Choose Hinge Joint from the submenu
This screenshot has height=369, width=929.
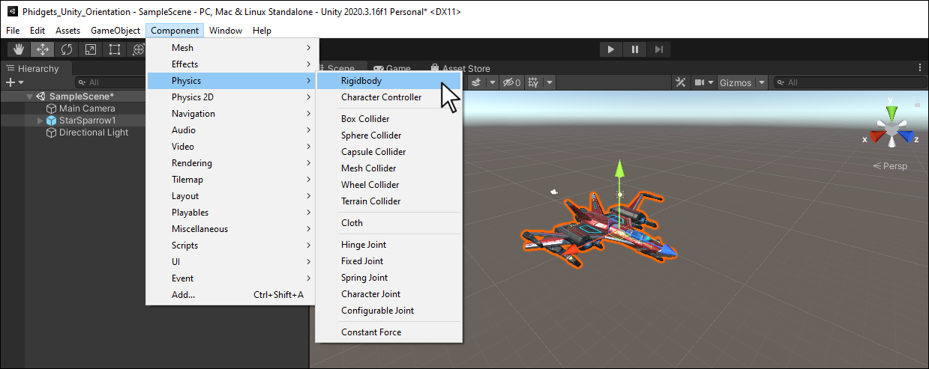point(388,245)
